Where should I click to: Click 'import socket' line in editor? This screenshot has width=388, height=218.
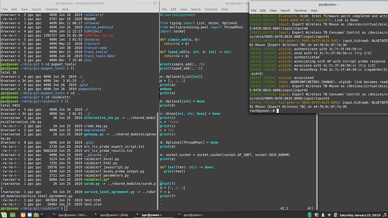point(173,31)
